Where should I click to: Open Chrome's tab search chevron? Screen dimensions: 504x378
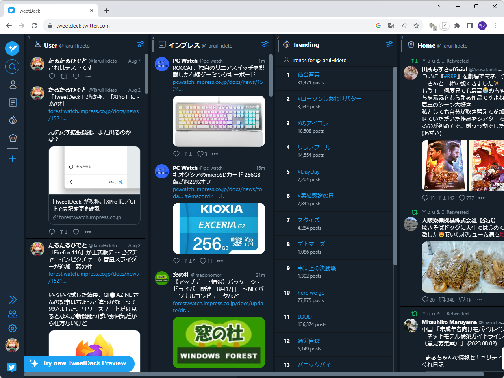440,7
